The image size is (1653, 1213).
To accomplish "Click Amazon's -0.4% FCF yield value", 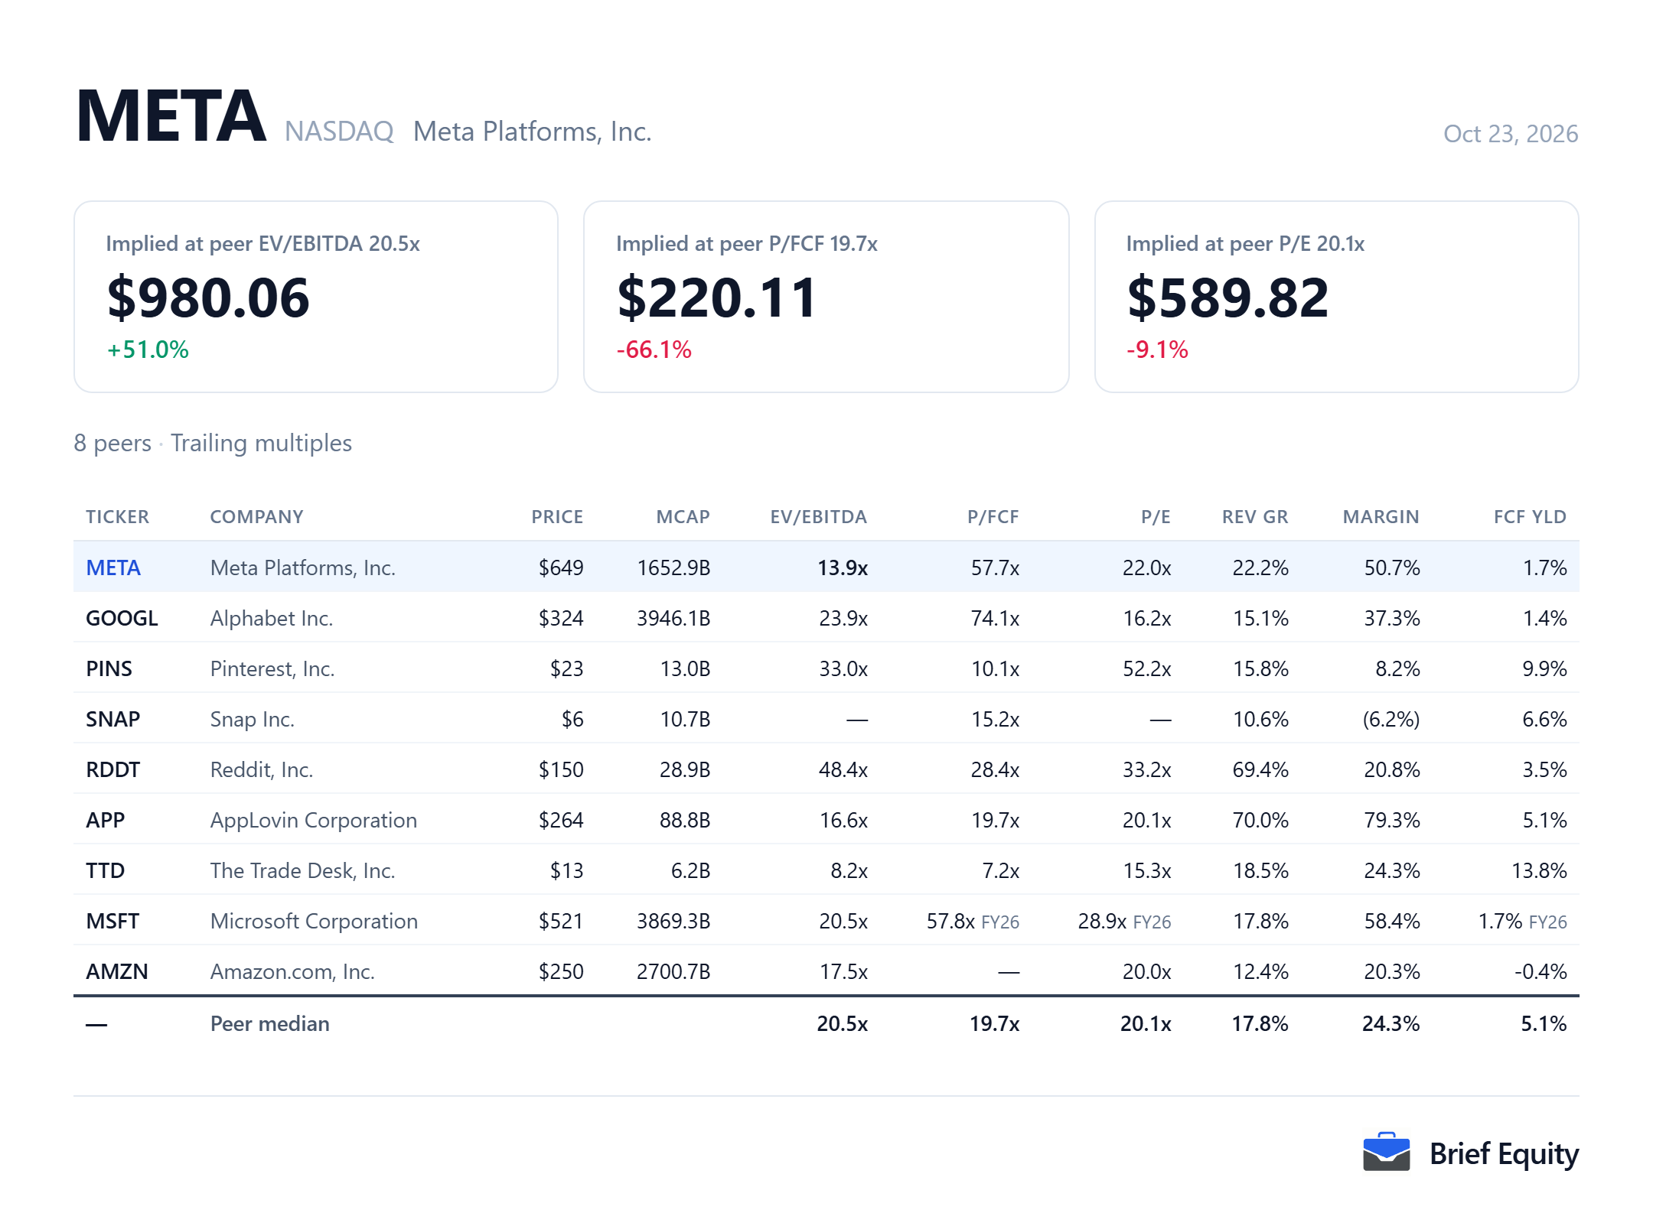I will 1541,971.
